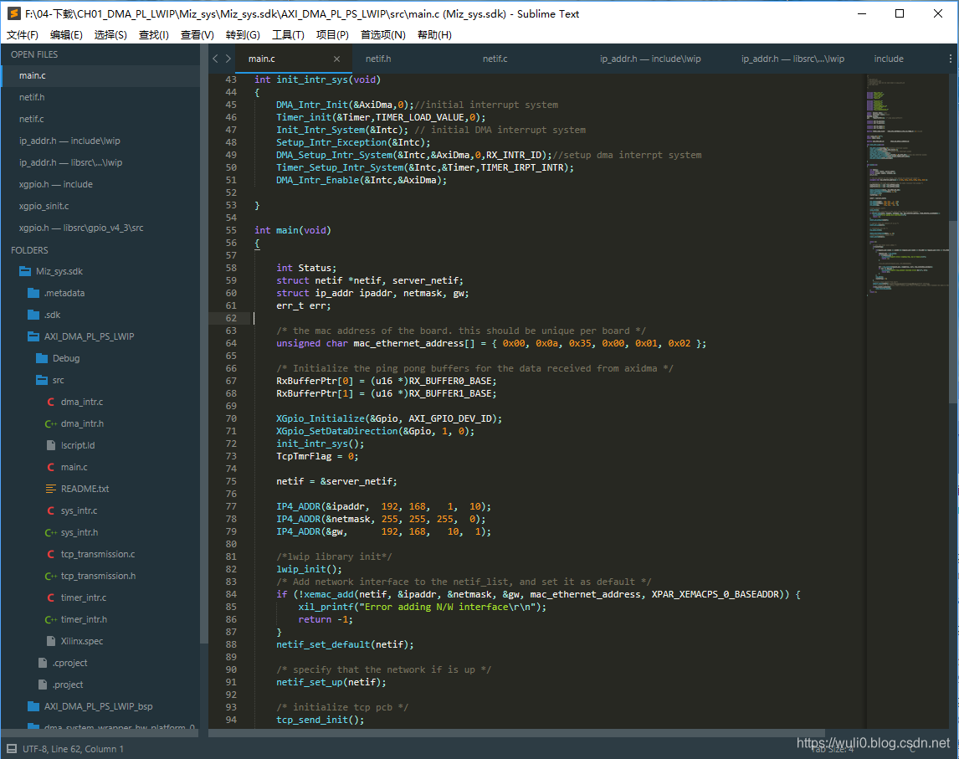959x759 pixels.
Task: Click the Line 62, Column 1 status text
Action: [90, 749]
